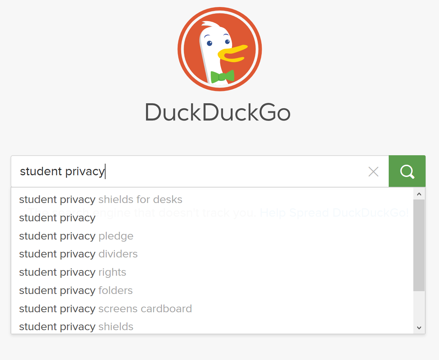Select "student privacy screens cardboard" suggestion
Image resolution: width=439 pixels, height=360 pixels.
(106, 309)
